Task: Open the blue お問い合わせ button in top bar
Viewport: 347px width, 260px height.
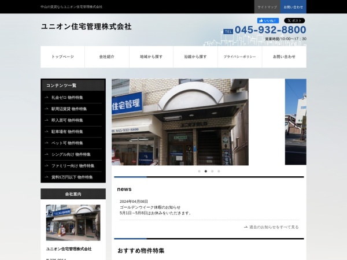Action: coord(293,7)
